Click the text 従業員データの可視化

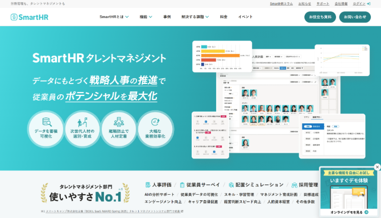[199, 195]
